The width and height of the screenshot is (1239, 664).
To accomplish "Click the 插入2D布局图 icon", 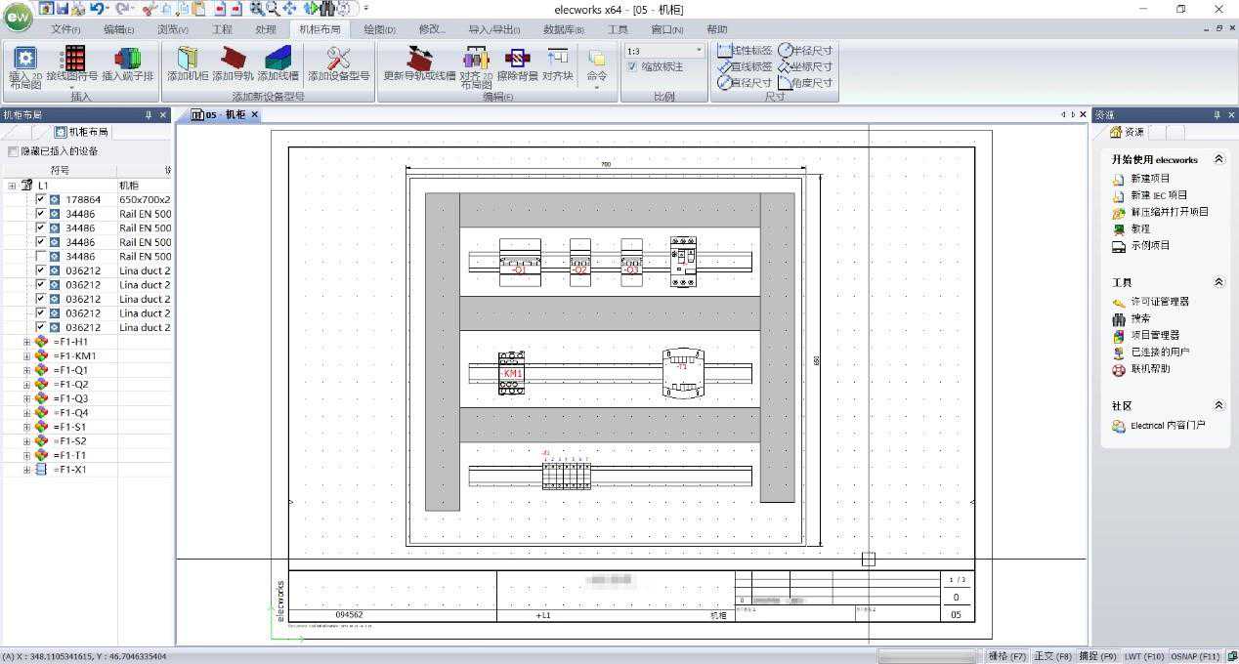I will (x=24, y=60).
